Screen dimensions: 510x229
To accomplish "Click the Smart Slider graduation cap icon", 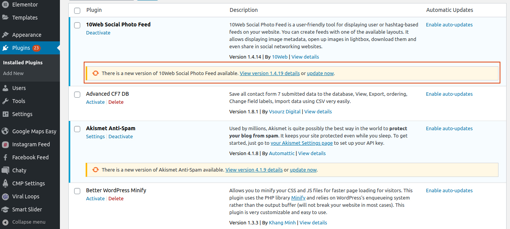I will [x=5, y=209].
